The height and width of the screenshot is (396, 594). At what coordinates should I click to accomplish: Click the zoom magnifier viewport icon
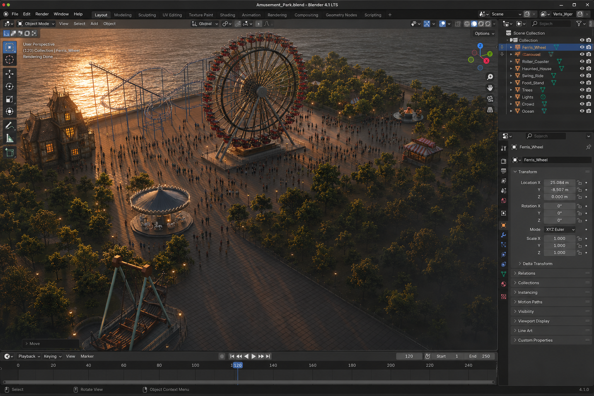(490, 77)
